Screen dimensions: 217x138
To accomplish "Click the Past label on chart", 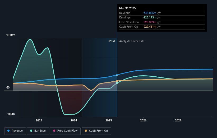I will [x=112, y=41].
